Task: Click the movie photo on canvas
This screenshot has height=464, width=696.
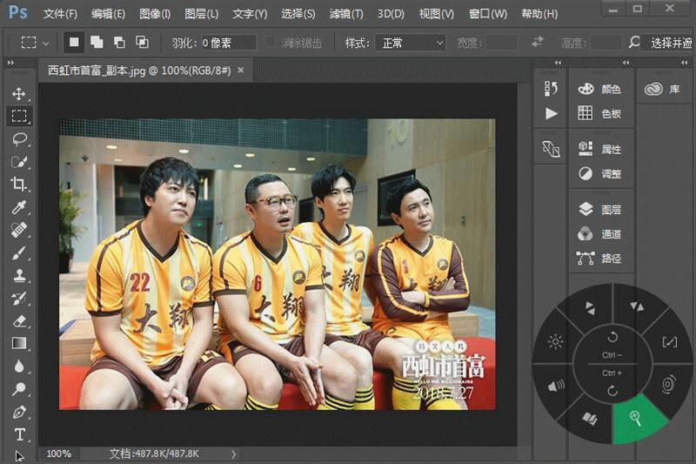Action: pos(277,264)
